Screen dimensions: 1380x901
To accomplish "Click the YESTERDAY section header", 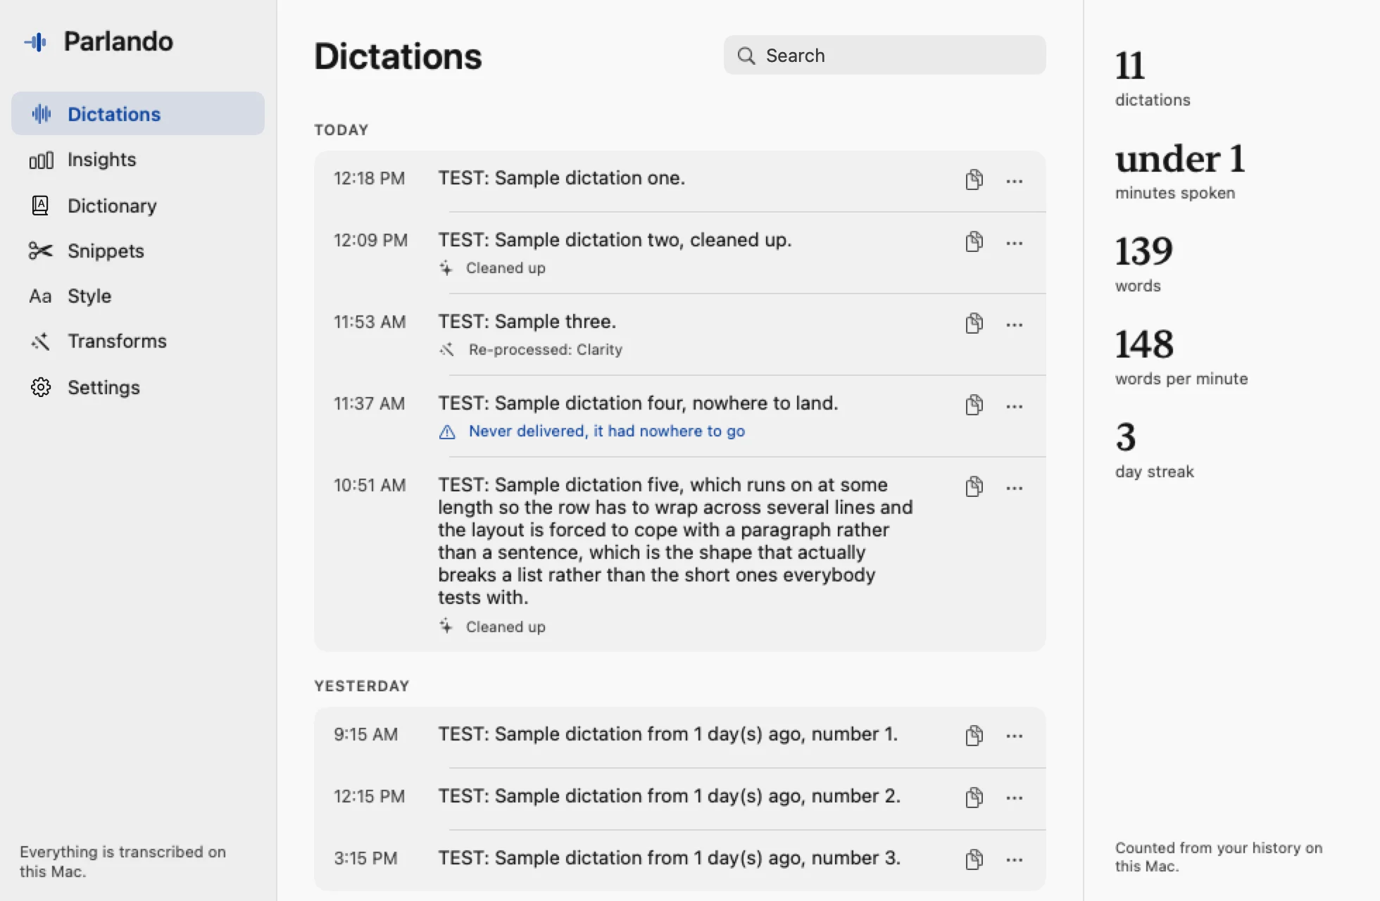I will pos(362,686).
